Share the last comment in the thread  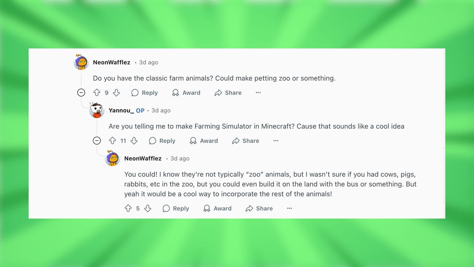[x=259, y=208]
